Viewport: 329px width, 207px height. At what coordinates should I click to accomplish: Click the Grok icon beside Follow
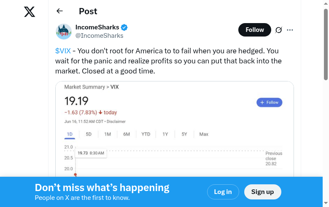click(278, 30)
